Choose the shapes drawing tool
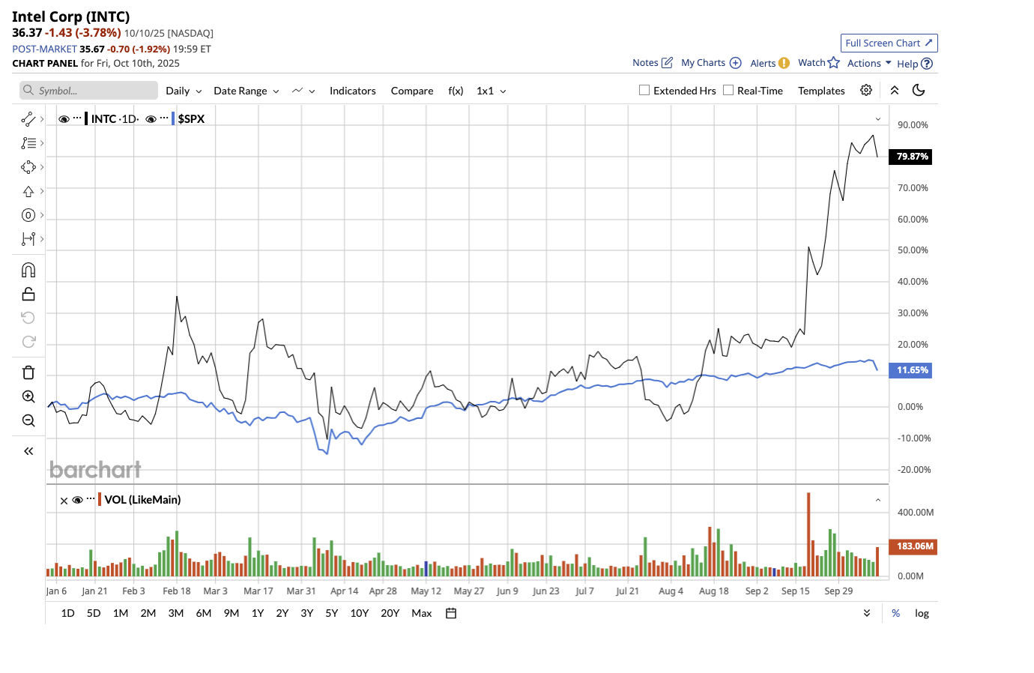1034x673 pixels. [28, 167]
